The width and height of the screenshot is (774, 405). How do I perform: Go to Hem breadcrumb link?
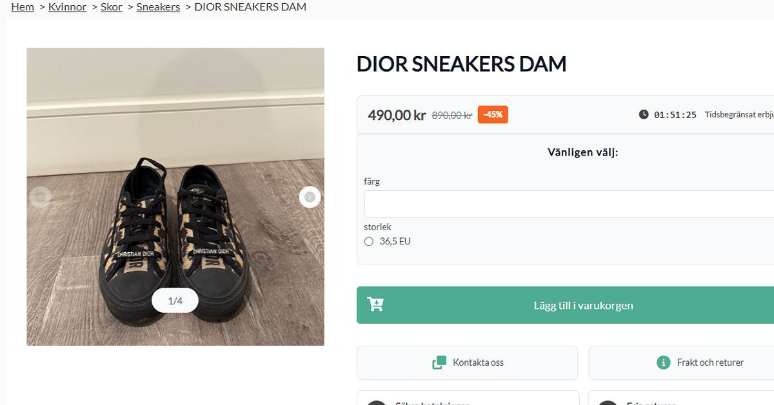[x=23, y=7]
